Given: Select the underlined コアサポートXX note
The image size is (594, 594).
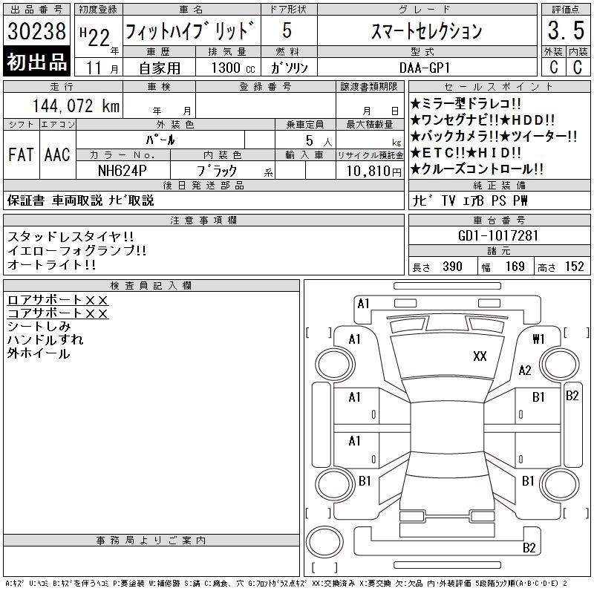Looking at the screenshot, I should click(x=58, y=313).
